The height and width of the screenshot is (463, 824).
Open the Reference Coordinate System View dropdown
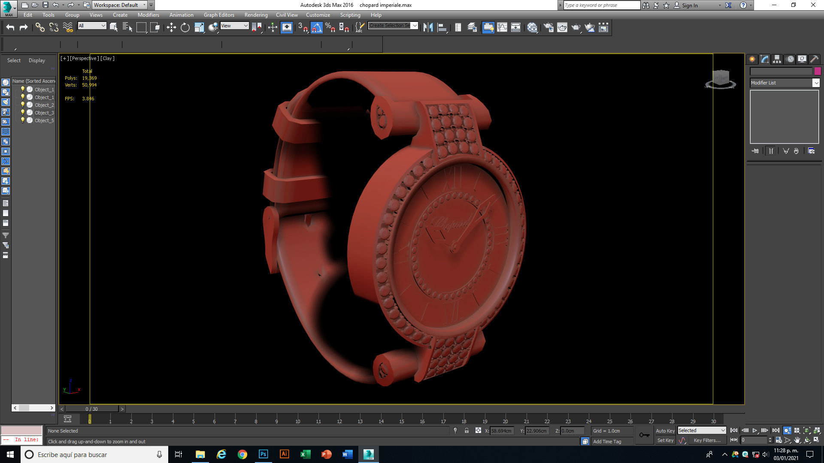pyautogui.click(x=234, y=26)
